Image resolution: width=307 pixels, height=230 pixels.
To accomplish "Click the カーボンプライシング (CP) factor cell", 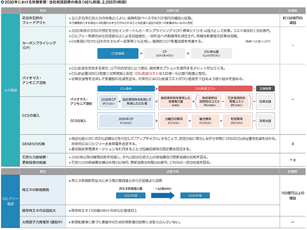I will coord(43,45).
